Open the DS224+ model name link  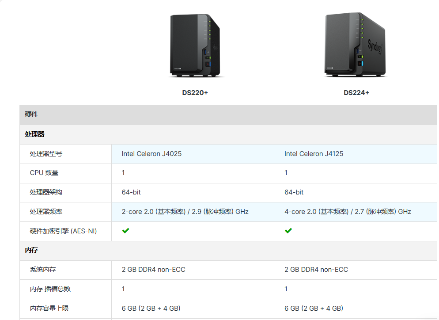click(x=356, y=93)
